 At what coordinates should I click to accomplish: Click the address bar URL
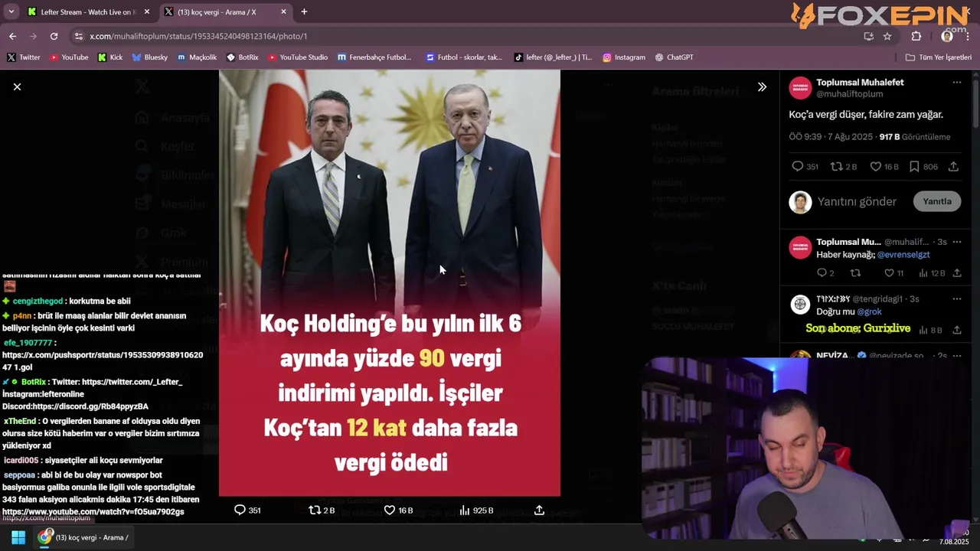[198, 36]
